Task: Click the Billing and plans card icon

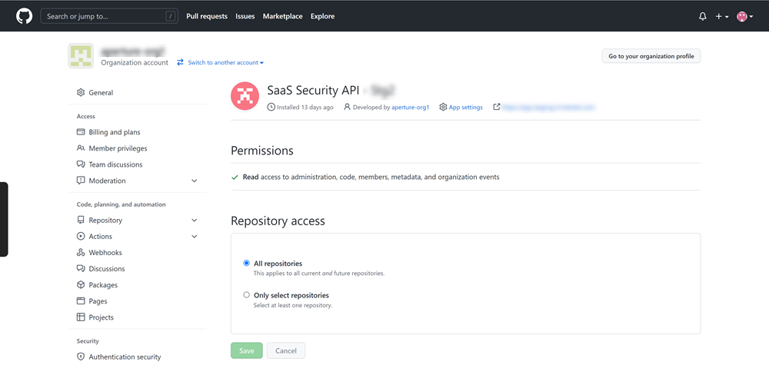Action: [81, 132]
